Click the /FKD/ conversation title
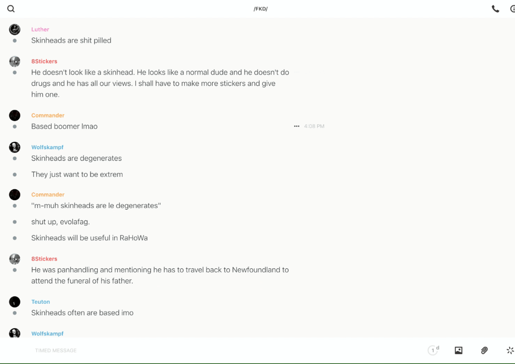 tap(261, 9)
